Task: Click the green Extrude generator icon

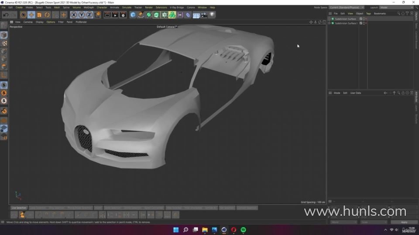Action: 156,15
